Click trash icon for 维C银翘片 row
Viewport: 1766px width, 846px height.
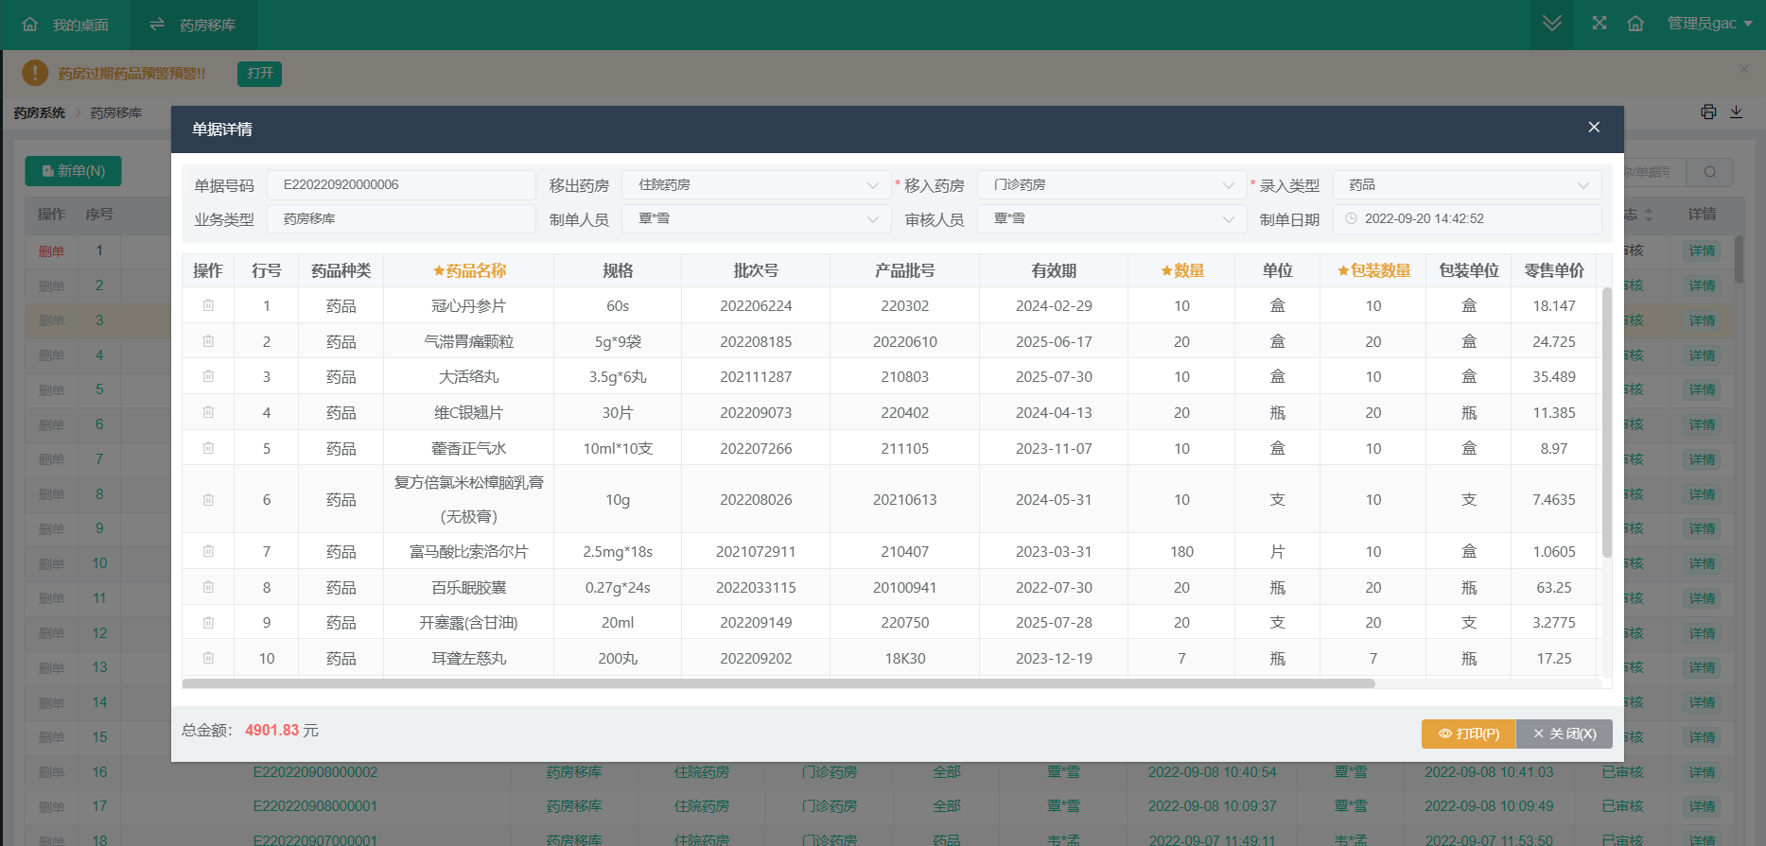(208, 412)
